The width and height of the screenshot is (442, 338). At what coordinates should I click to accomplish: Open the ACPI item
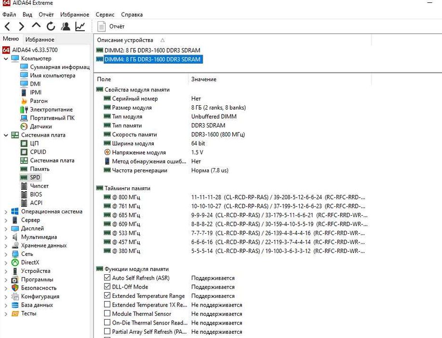pos(32,203)
